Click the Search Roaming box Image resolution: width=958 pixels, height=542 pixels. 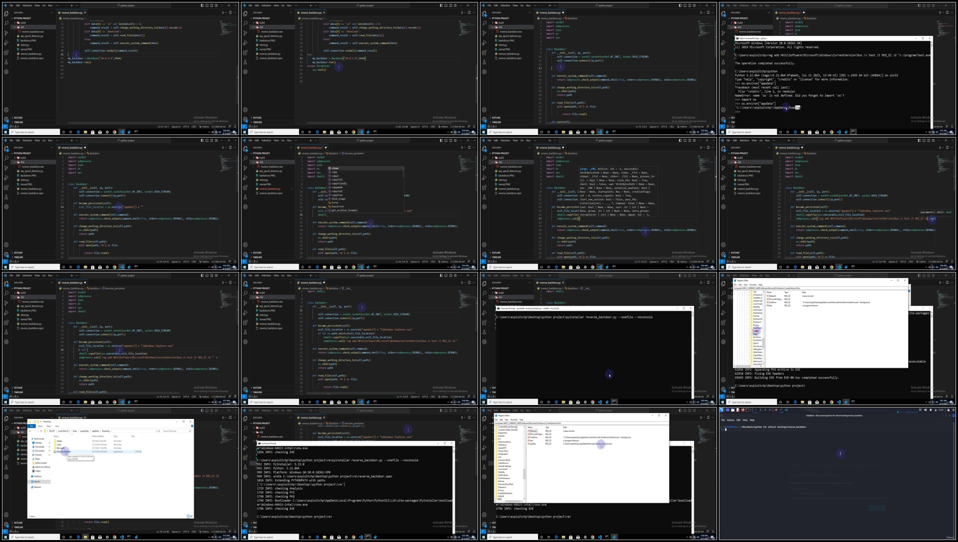pos(177,431)
